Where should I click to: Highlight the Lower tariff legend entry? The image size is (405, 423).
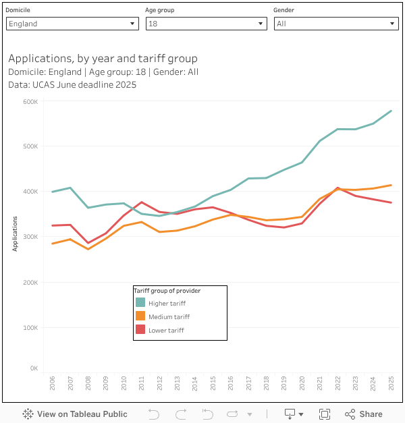pos(166,331)
